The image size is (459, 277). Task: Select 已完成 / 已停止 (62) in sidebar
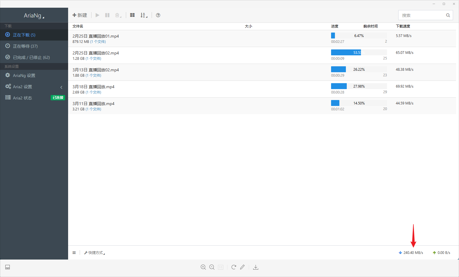[31, 57]
